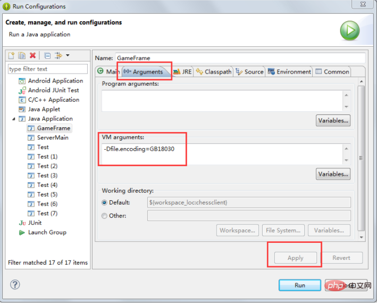Click the Main tab green circle icon
Viewport: 377px width, 303px height.
(100, 71)
